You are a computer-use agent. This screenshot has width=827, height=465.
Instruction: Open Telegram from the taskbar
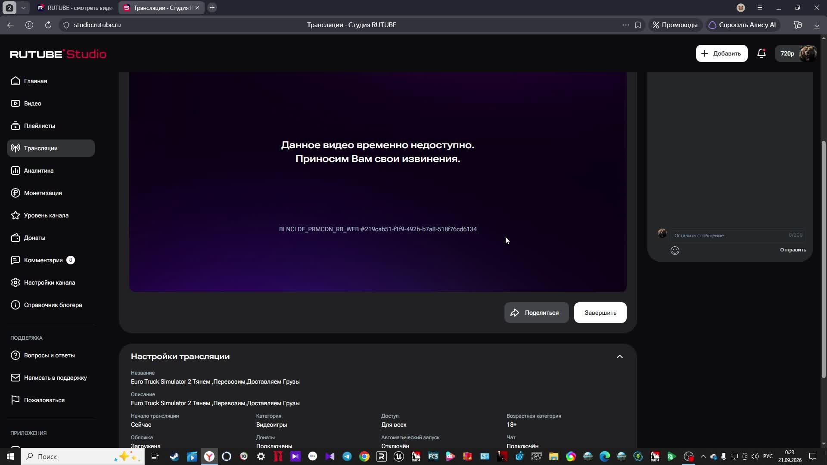coord(347,456)
